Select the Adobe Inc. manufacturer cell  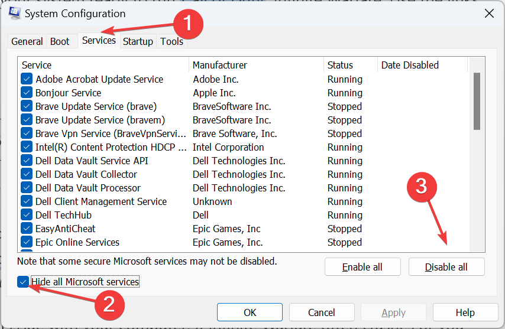(x=216, y=79)
